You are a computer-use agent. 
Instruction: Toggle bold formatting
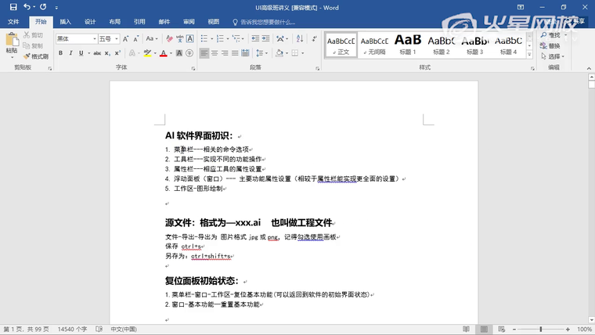point(60,53)
